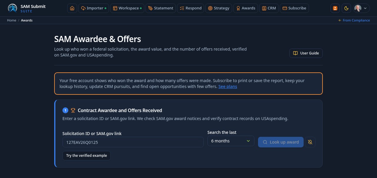377x178 pixels.
Task: Open the user avatar menu
Action: (361, 8)
